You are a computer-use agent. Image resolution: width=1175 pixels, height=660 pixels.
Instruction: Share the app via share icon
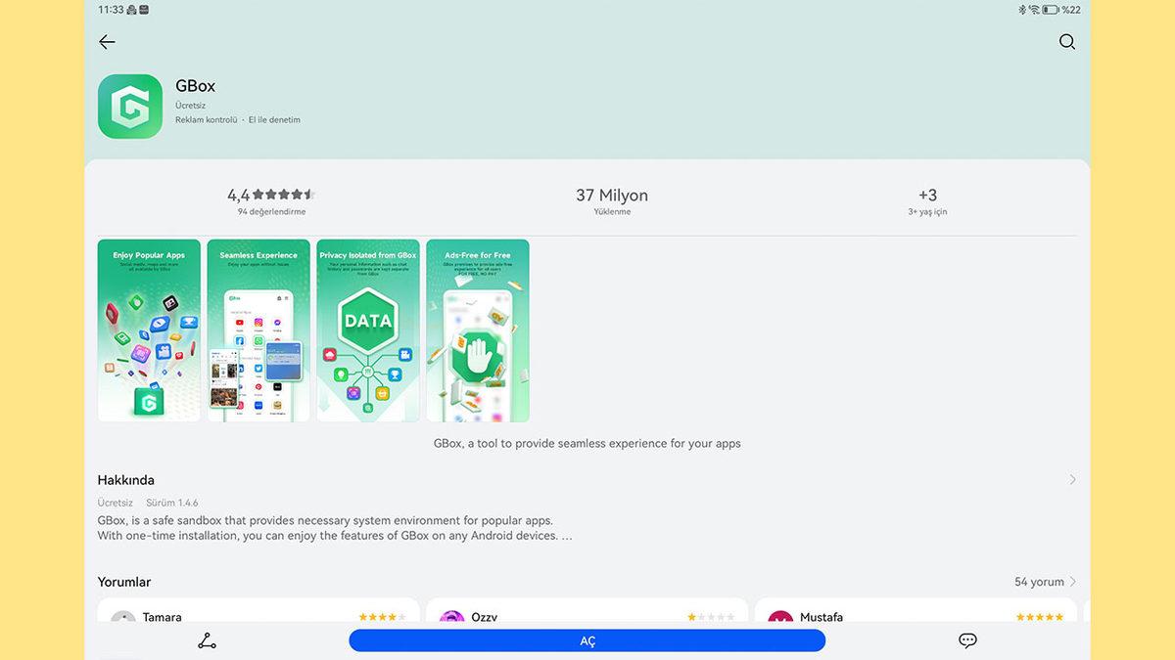click(x=207, y=641)
